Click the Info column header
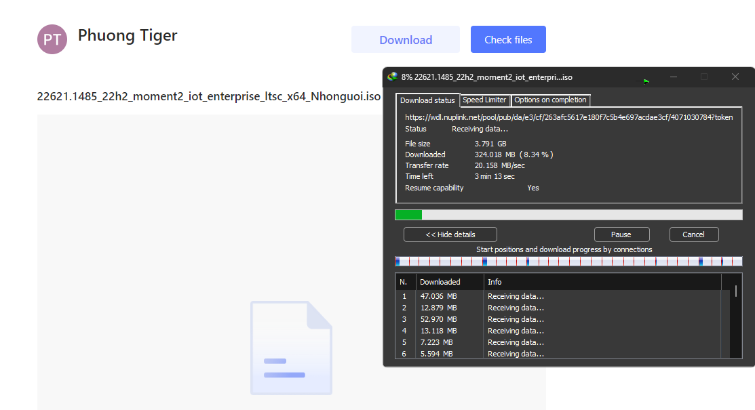The height and width of the screenshot is (410, 755). [x=602, y=282]
